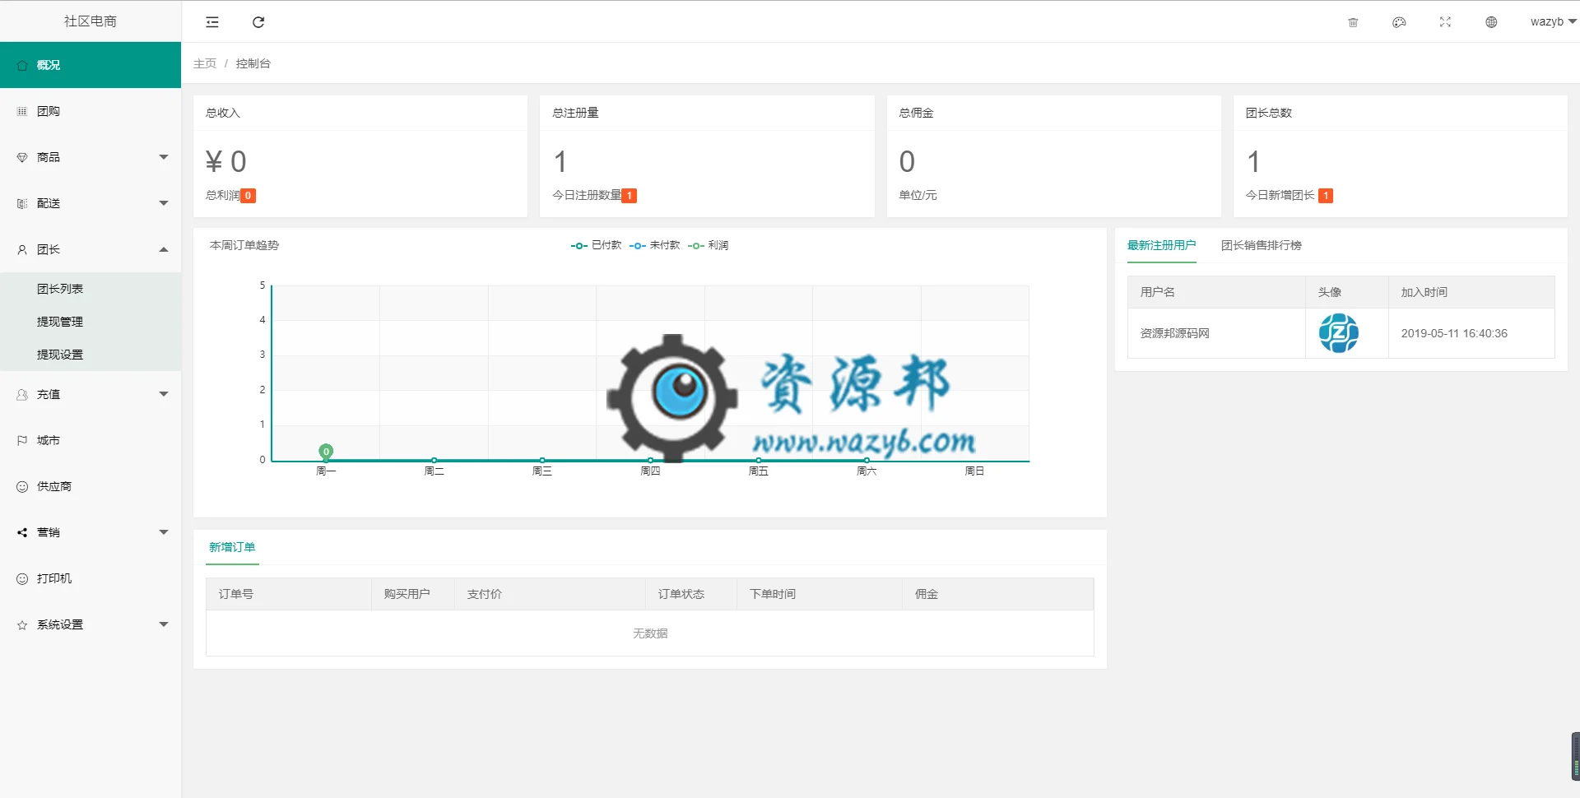Screen dimensions: 1580x798
Task: Click the star icon beside 系统设置
Action: [x=22, y=624]
